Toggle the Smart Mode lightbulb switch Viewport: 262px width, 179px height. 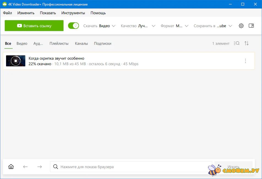(73, 26)
